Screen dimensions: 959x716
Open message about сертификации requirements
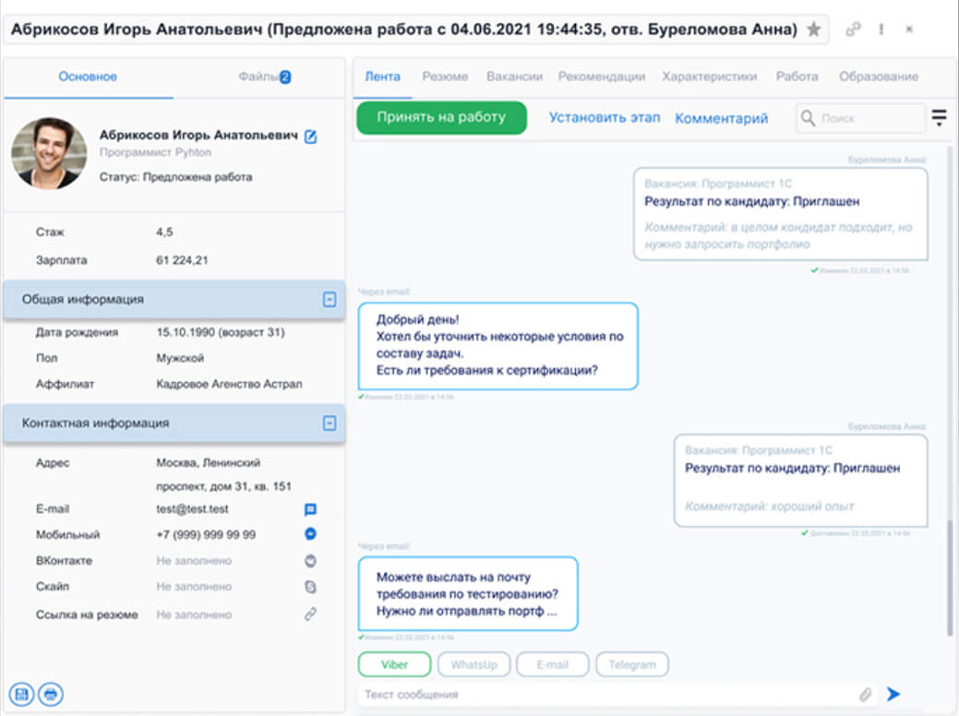(497, 345)
